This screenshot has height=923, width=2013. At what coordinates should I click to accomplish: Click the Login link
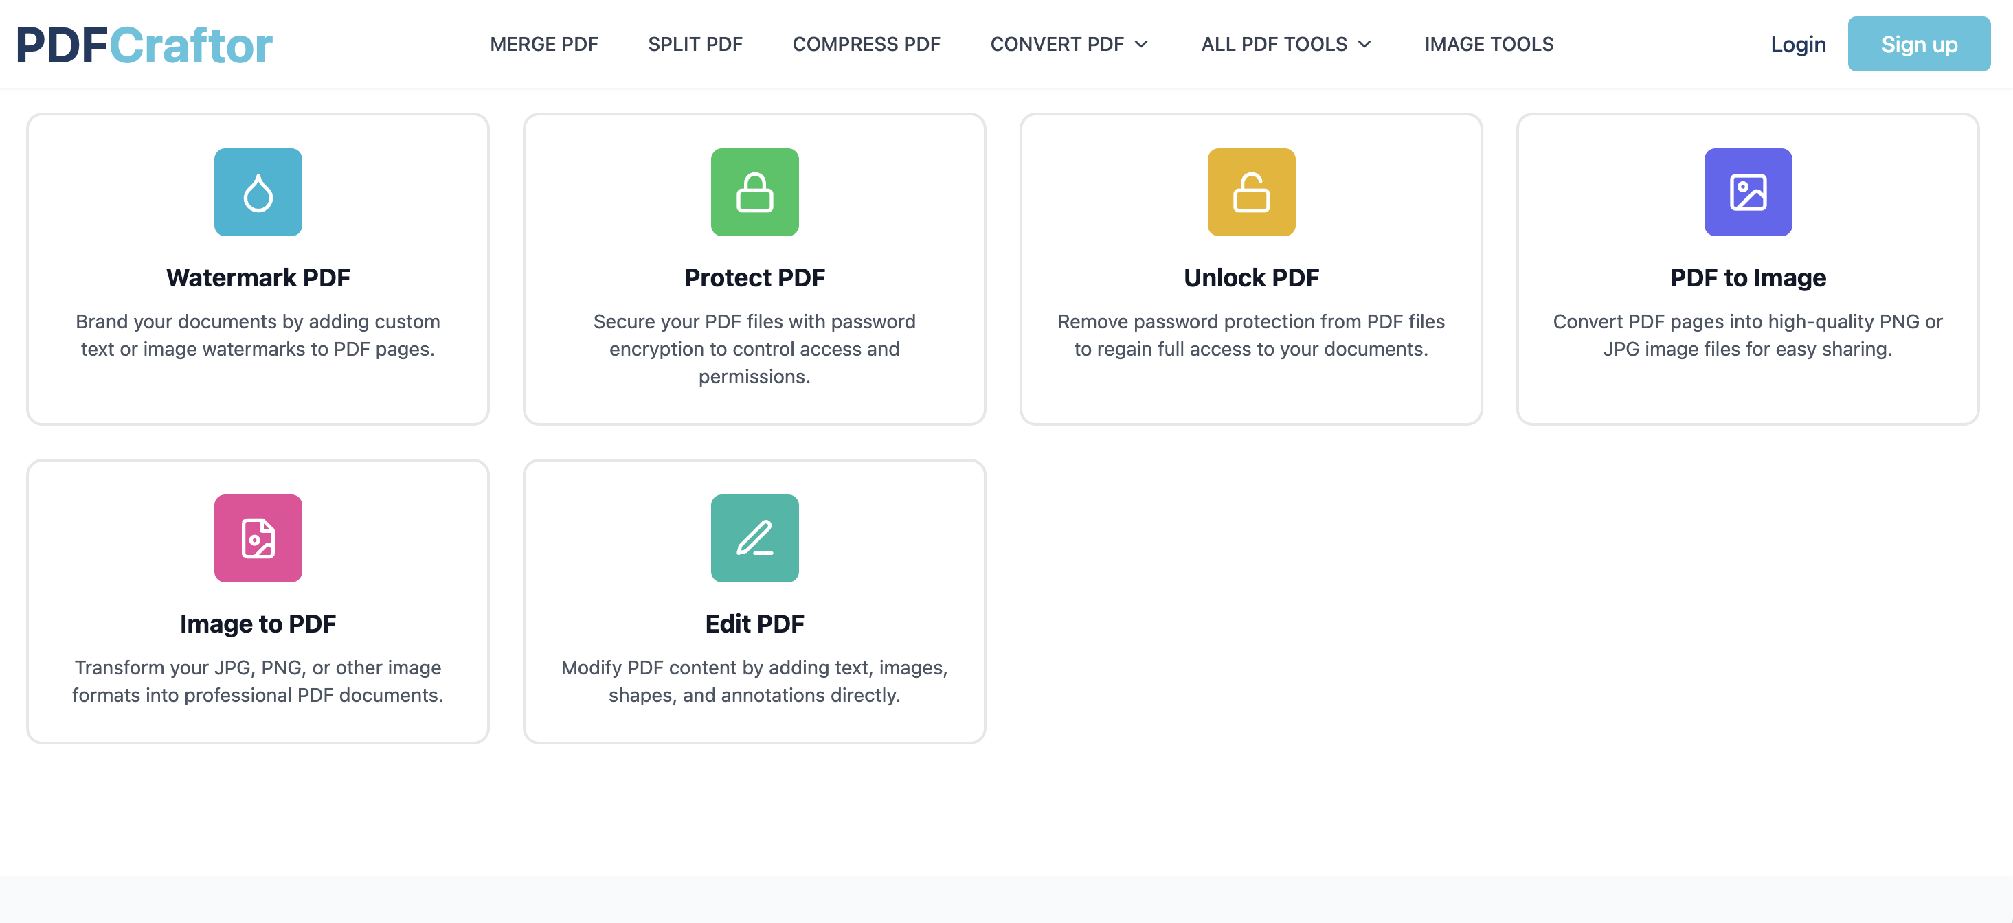point(1797,45)
